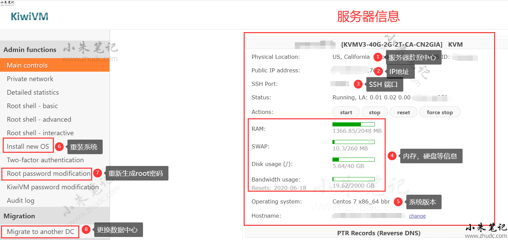The height and width of the screenshot is (240, 508).
Task: Open Root shell - basic
Action: coord(32,106)
